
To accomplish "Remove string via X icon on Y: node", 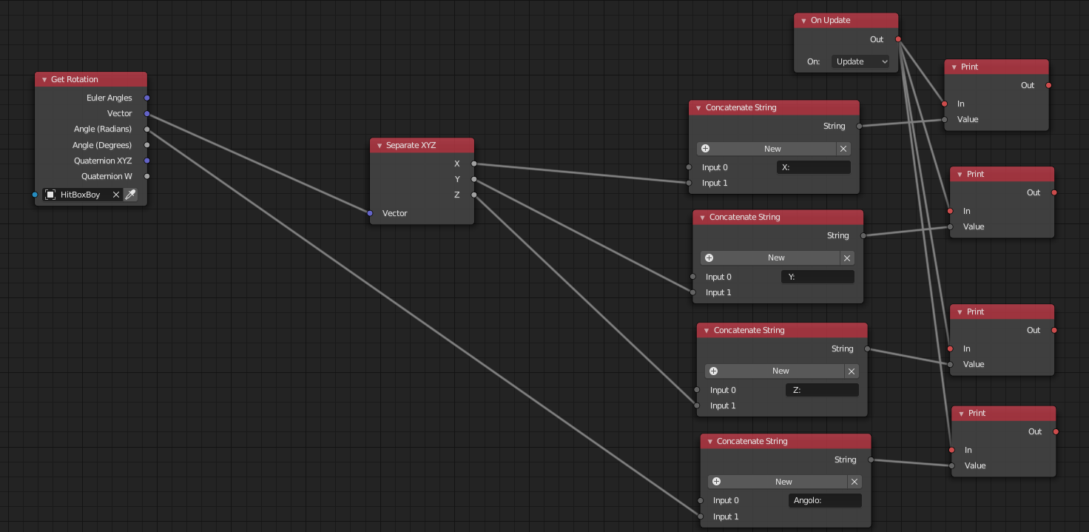I will (x=847, y=257).
